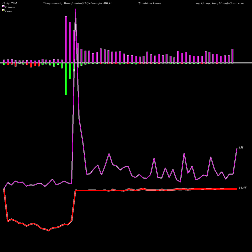Screen dimensions: 252x252
Task: Click the '14.48' price line end label
Action: click(243, 188)
